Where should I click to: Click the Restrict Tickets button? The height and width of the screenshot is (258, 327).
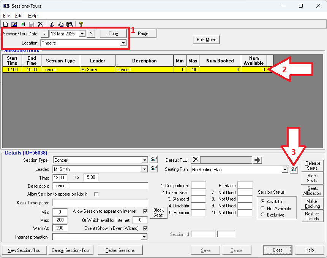coord(312,216)
